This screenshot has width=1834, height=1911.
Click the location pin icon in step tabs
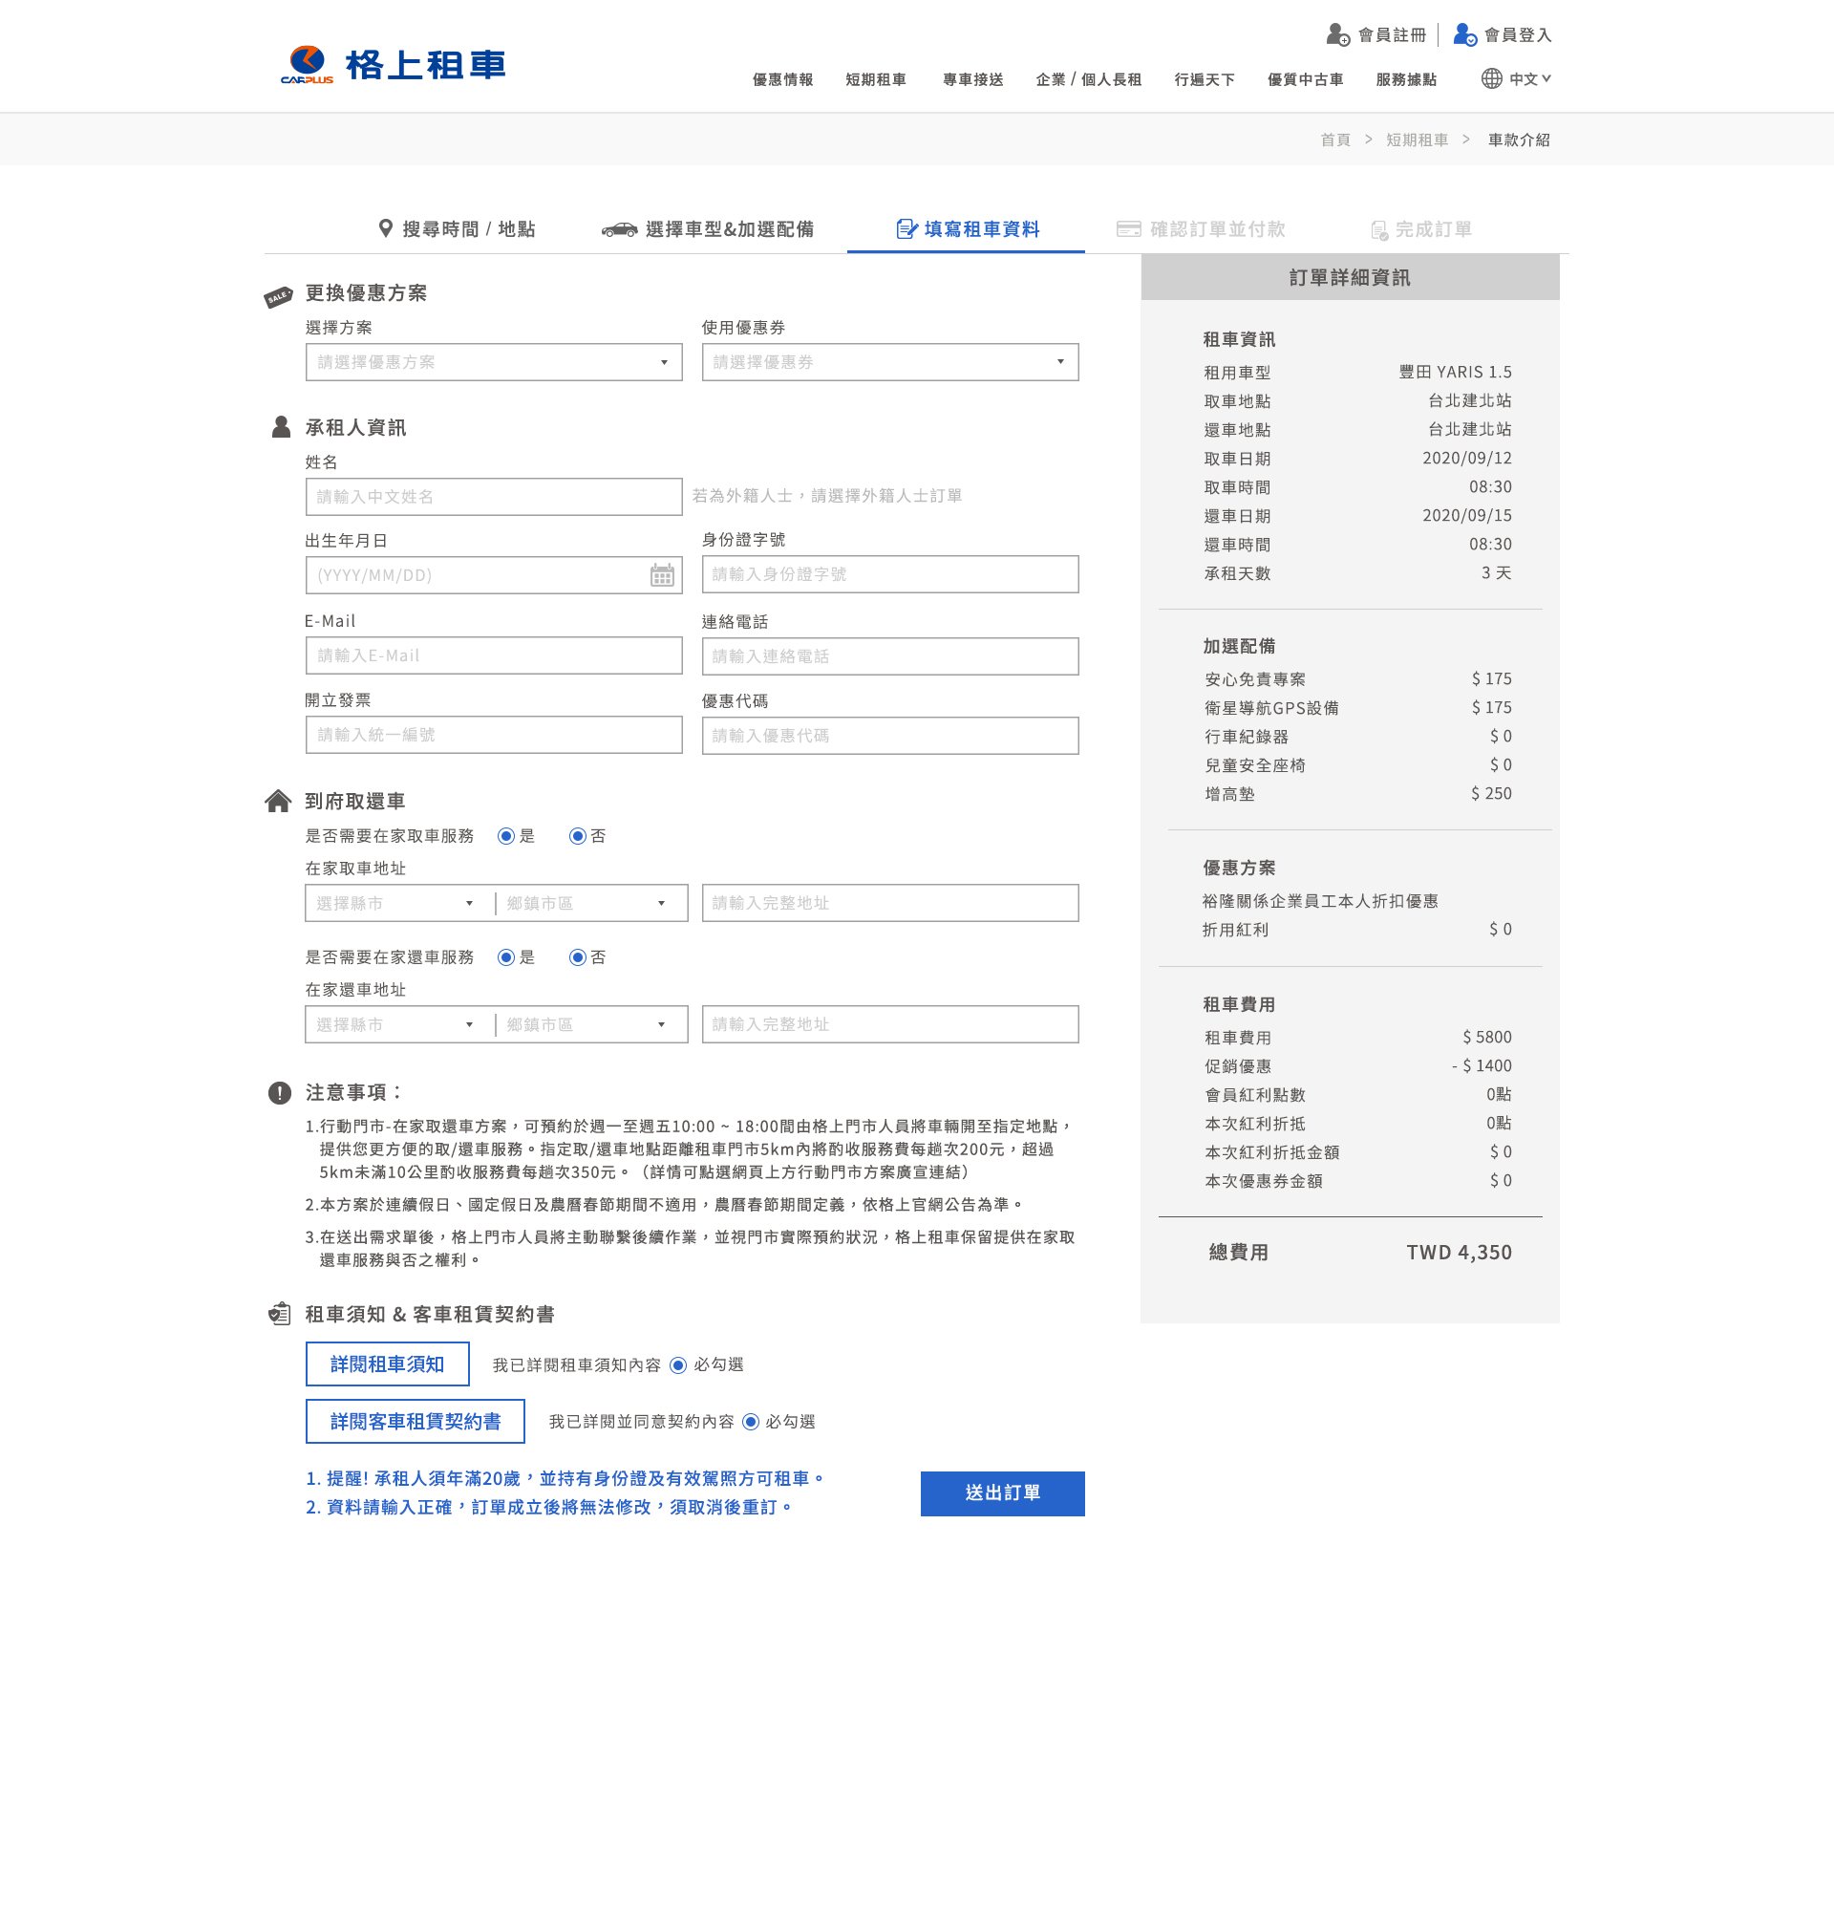[x=386, y=229]
